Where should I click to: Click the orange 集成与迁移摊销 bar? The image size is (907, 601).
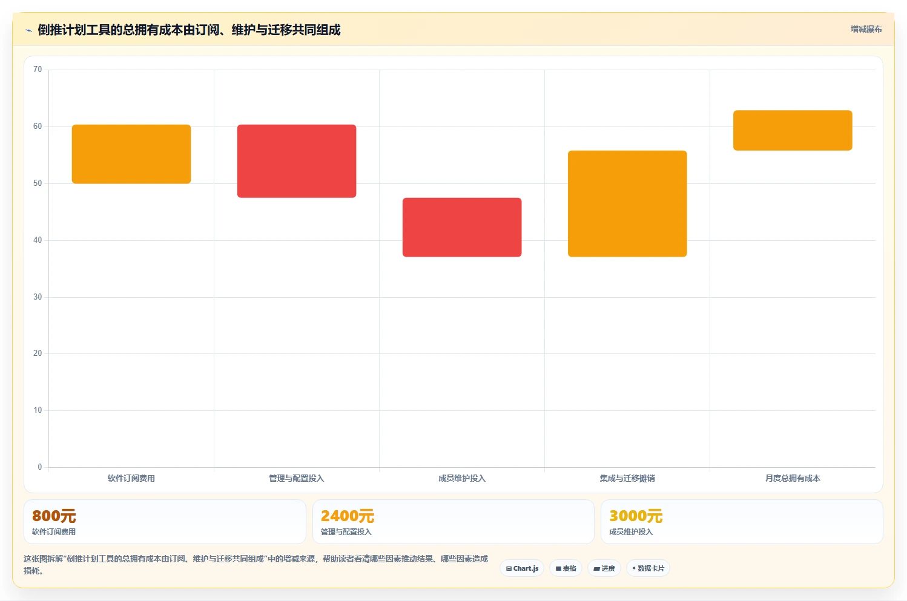coord(627,203)
